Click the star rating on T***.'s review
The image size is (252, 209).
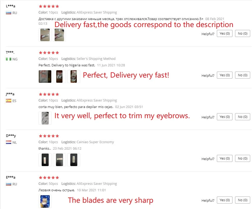tap(49, 53)
